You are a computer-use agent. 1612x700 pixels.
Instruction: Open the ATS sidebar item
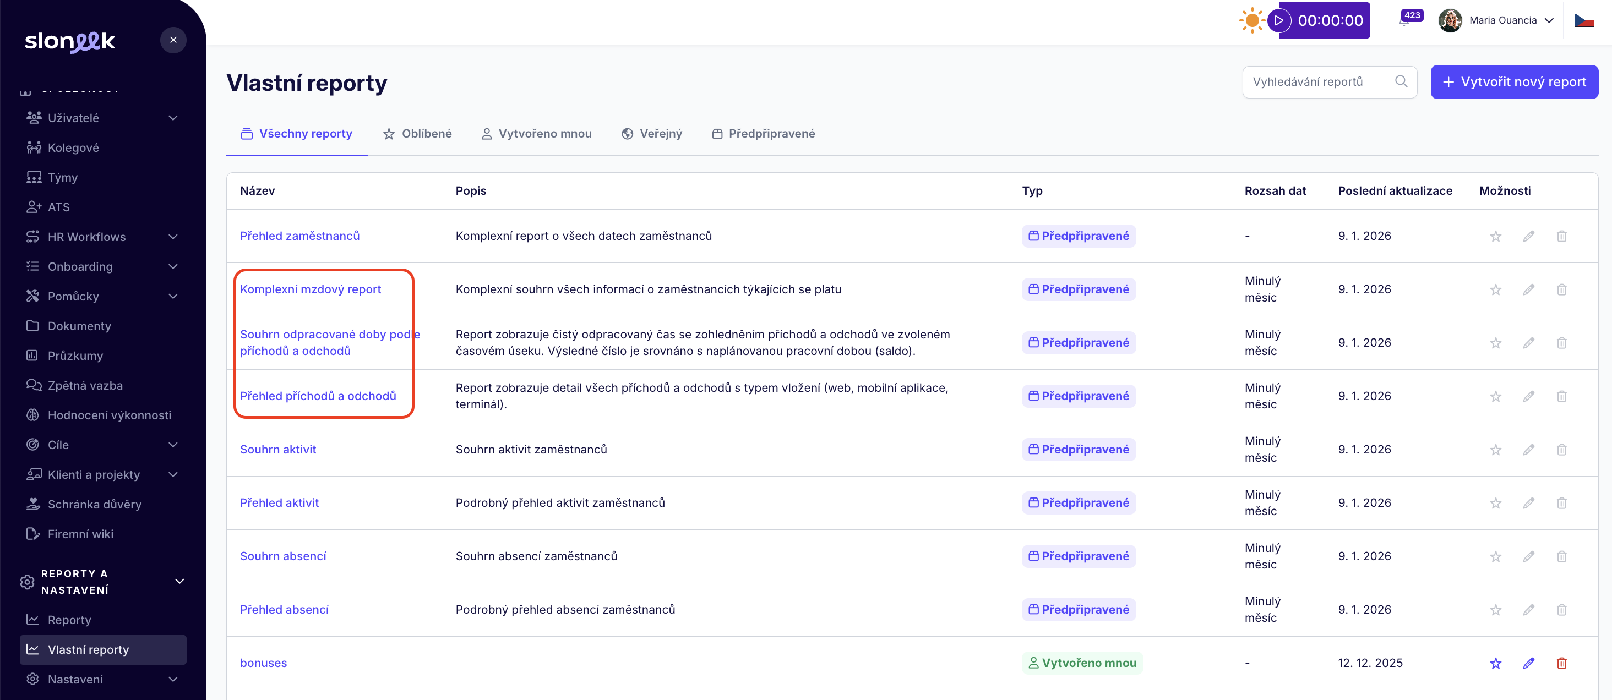pyautogui.click(x=59, y=207)
